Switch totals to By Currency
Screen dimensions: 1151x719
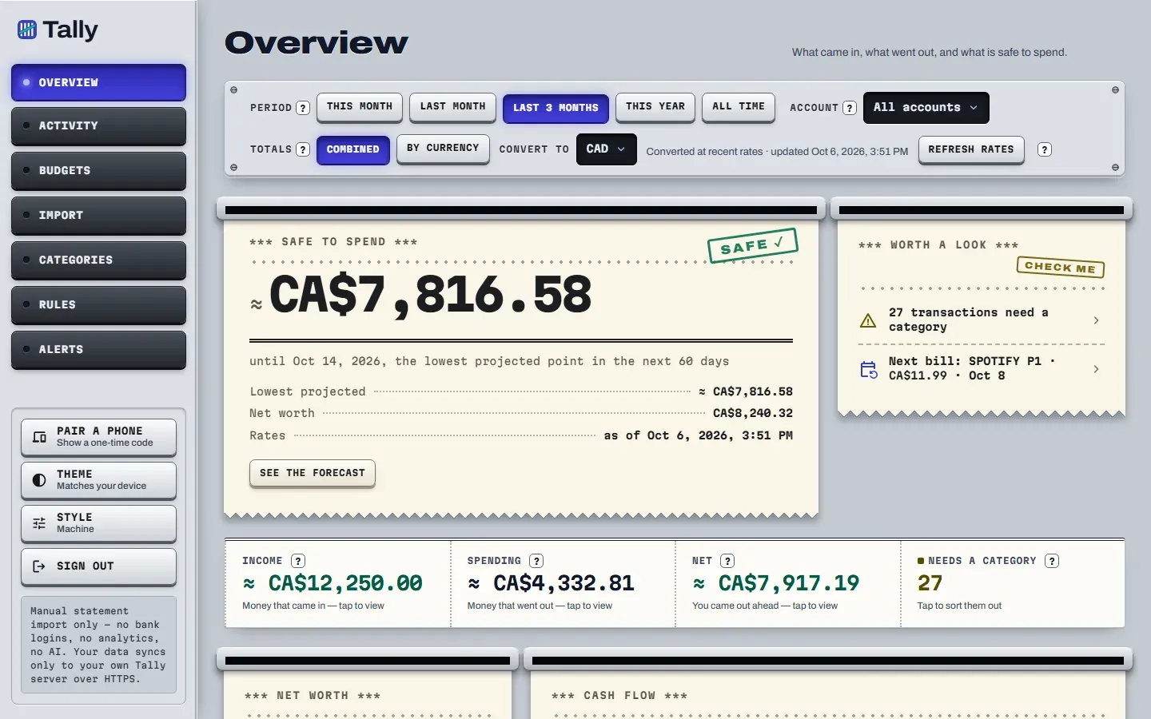coord(443,149)
